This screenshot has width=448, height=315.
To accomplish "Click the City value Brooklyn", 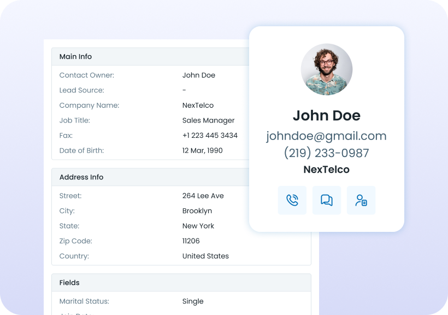I will coord(197,211).
